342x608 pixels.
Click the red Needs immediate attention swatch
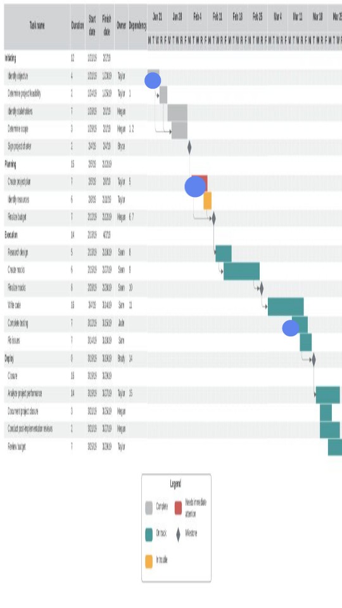179,508
